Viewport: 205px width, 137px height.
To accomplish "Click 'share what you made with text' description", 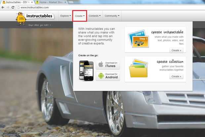I will click(169, 40).
